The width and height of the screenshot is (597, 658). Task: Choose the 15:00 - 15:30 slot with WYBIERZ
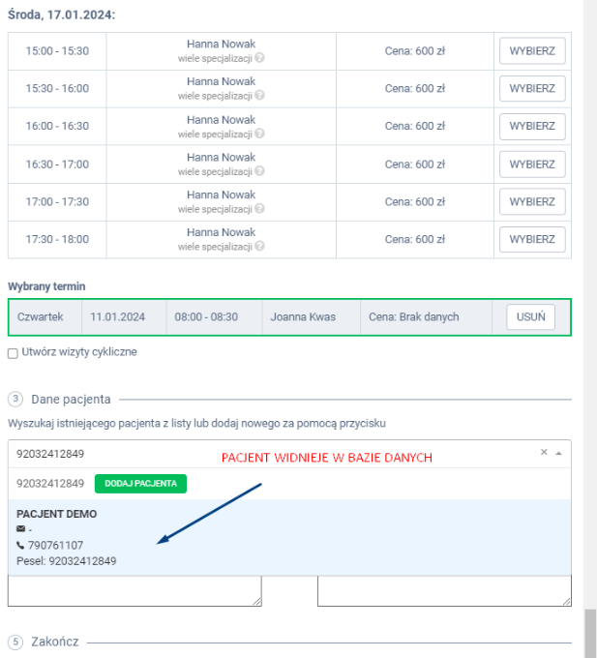[x=531, y=50]
